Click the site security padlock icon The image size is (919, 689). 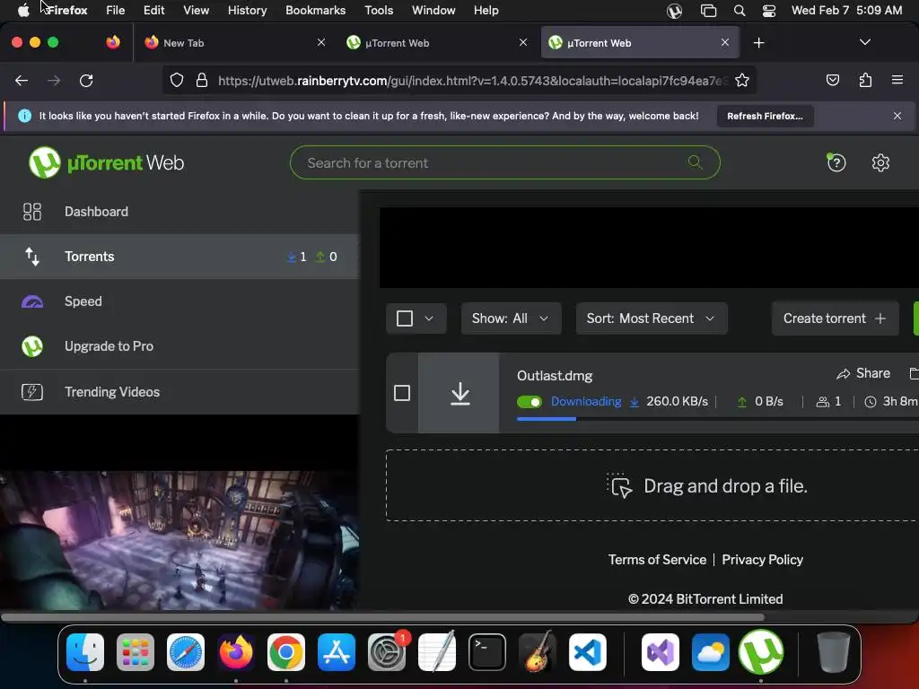coord(202,80)
